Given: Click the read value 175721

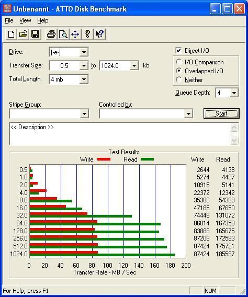Looking at the screenshot, I should coord(226,246).
